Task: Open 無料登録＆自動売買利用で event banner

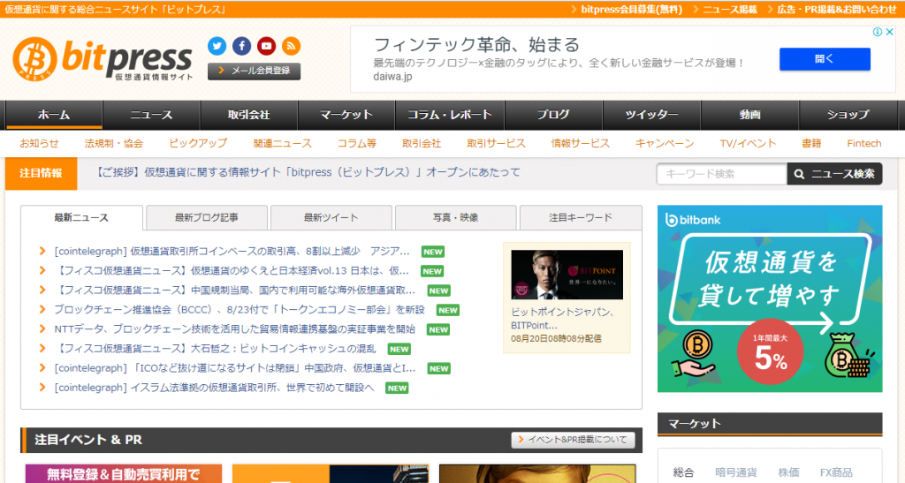Action: point(124,474)
